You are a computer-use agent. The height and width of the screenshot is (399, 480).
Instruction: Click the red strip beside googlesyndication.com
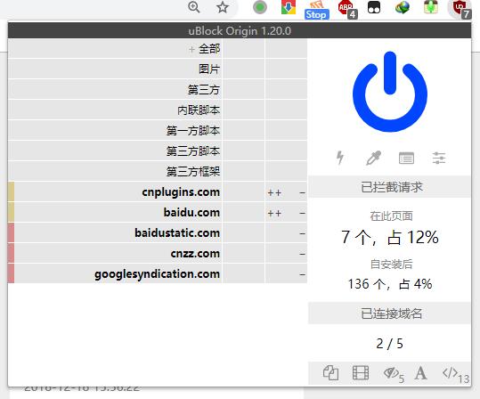click(11, 273)
